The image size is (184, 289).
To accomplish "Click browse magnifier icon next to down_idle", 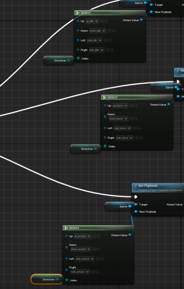I will [114, 31].
